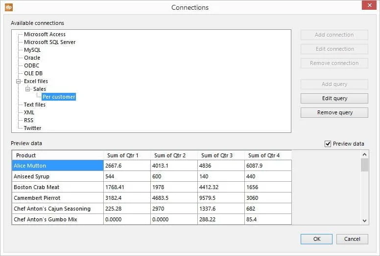Click the Sum of Qtr 2 header
The width and height of the screenshot is (380, 256).
tap(174, 155)
